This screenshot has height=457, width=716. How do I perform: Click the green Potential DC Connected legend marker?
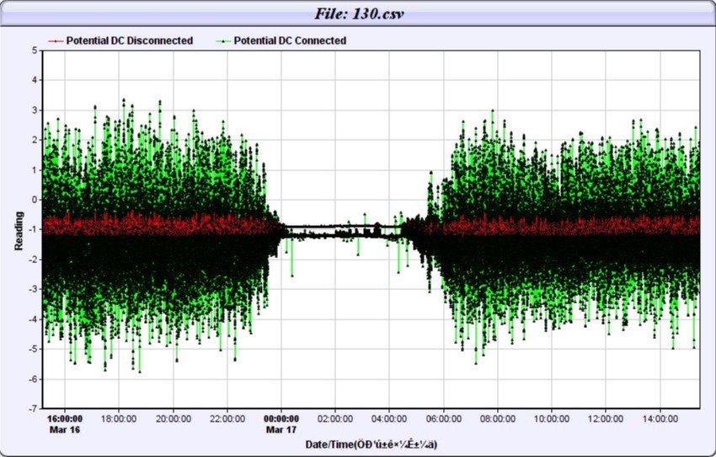[x=223, y=40]
